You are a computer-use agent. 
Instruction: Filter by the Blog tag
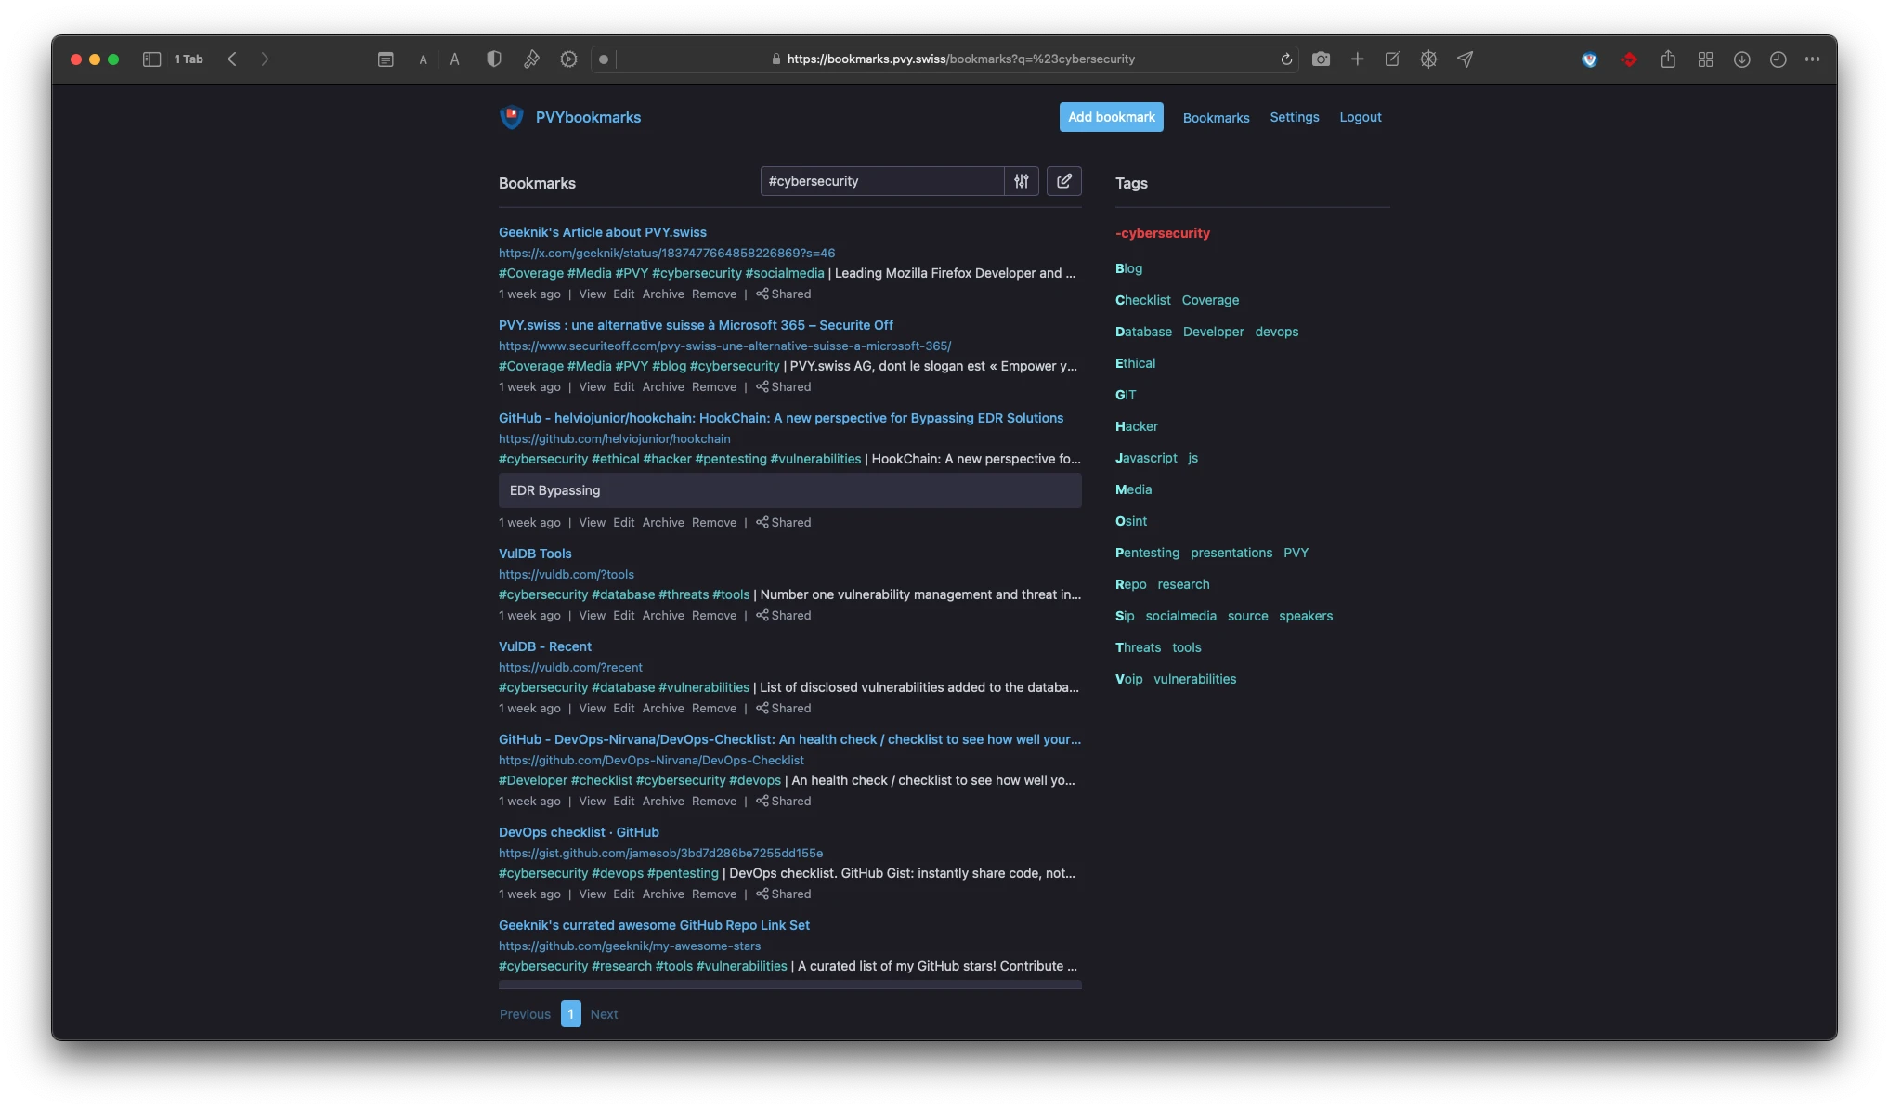[1128, 268]
